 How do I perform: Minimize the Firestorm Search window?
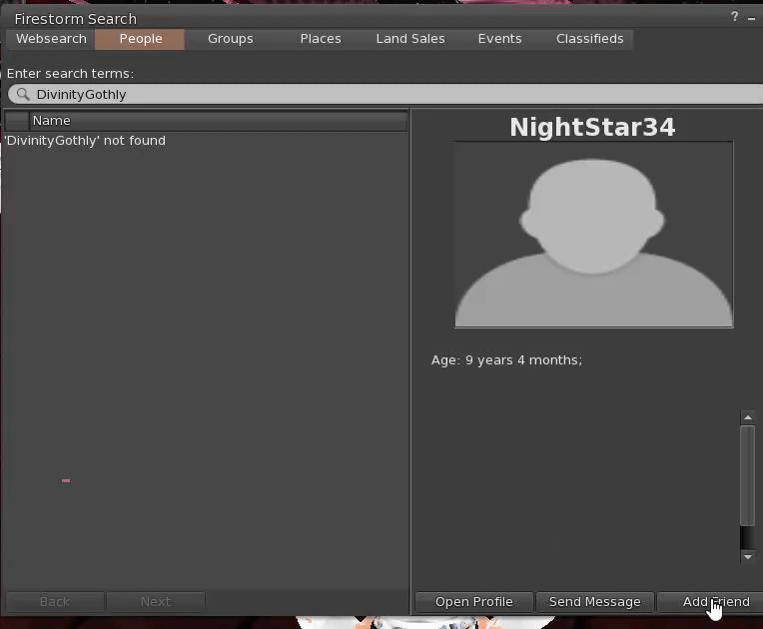click(x=751, y=18)
